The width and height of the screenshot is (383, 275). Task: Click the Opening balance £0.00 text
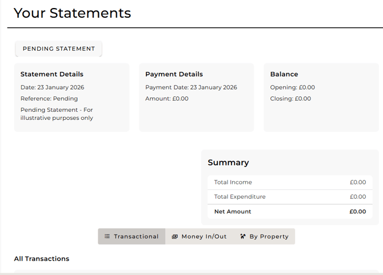pos(292,87)
